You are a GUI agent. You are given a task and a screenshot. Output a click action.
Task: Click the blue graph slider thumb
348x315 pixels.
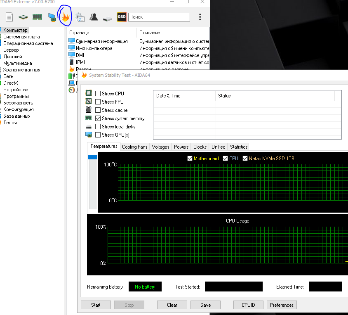92,157
